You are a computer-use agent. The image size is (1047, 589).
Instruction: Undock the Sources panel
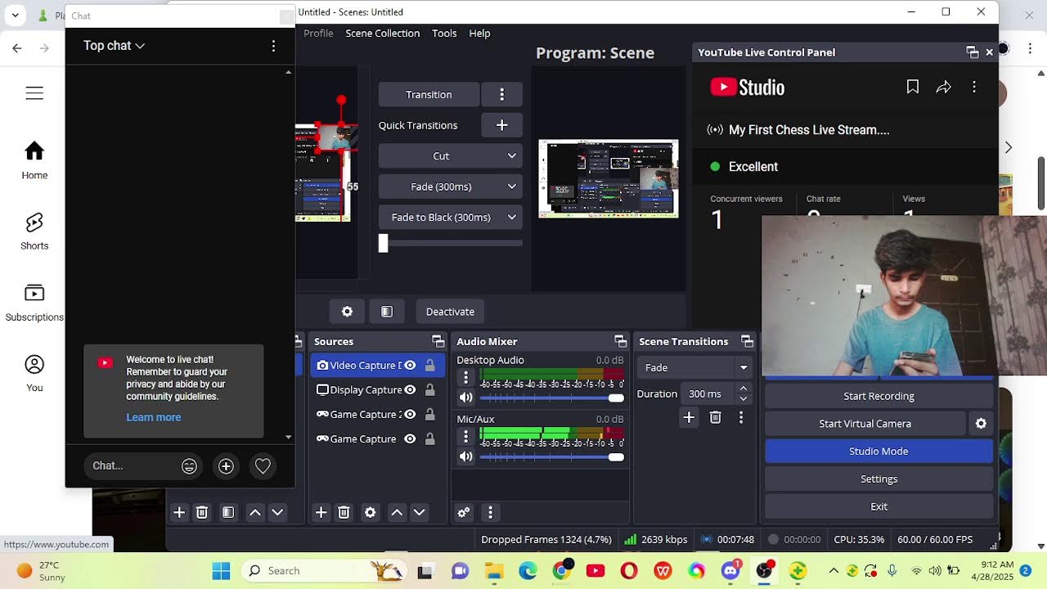tap(438, 341)
